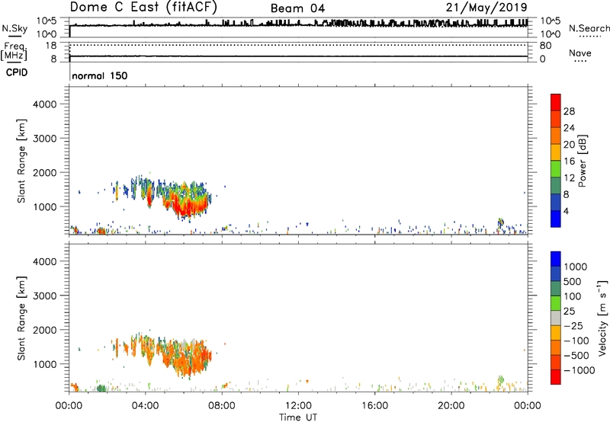Image resolution: width=610 pixels, height=422 pixels.
Task: Click the 'Freq. [MHz]' axis label
Action: 14,51
